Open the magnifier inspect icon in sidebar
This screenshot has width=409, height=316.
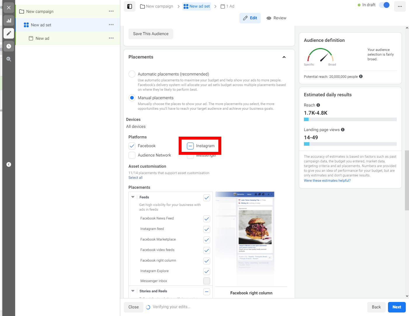[x=9, y=59]
